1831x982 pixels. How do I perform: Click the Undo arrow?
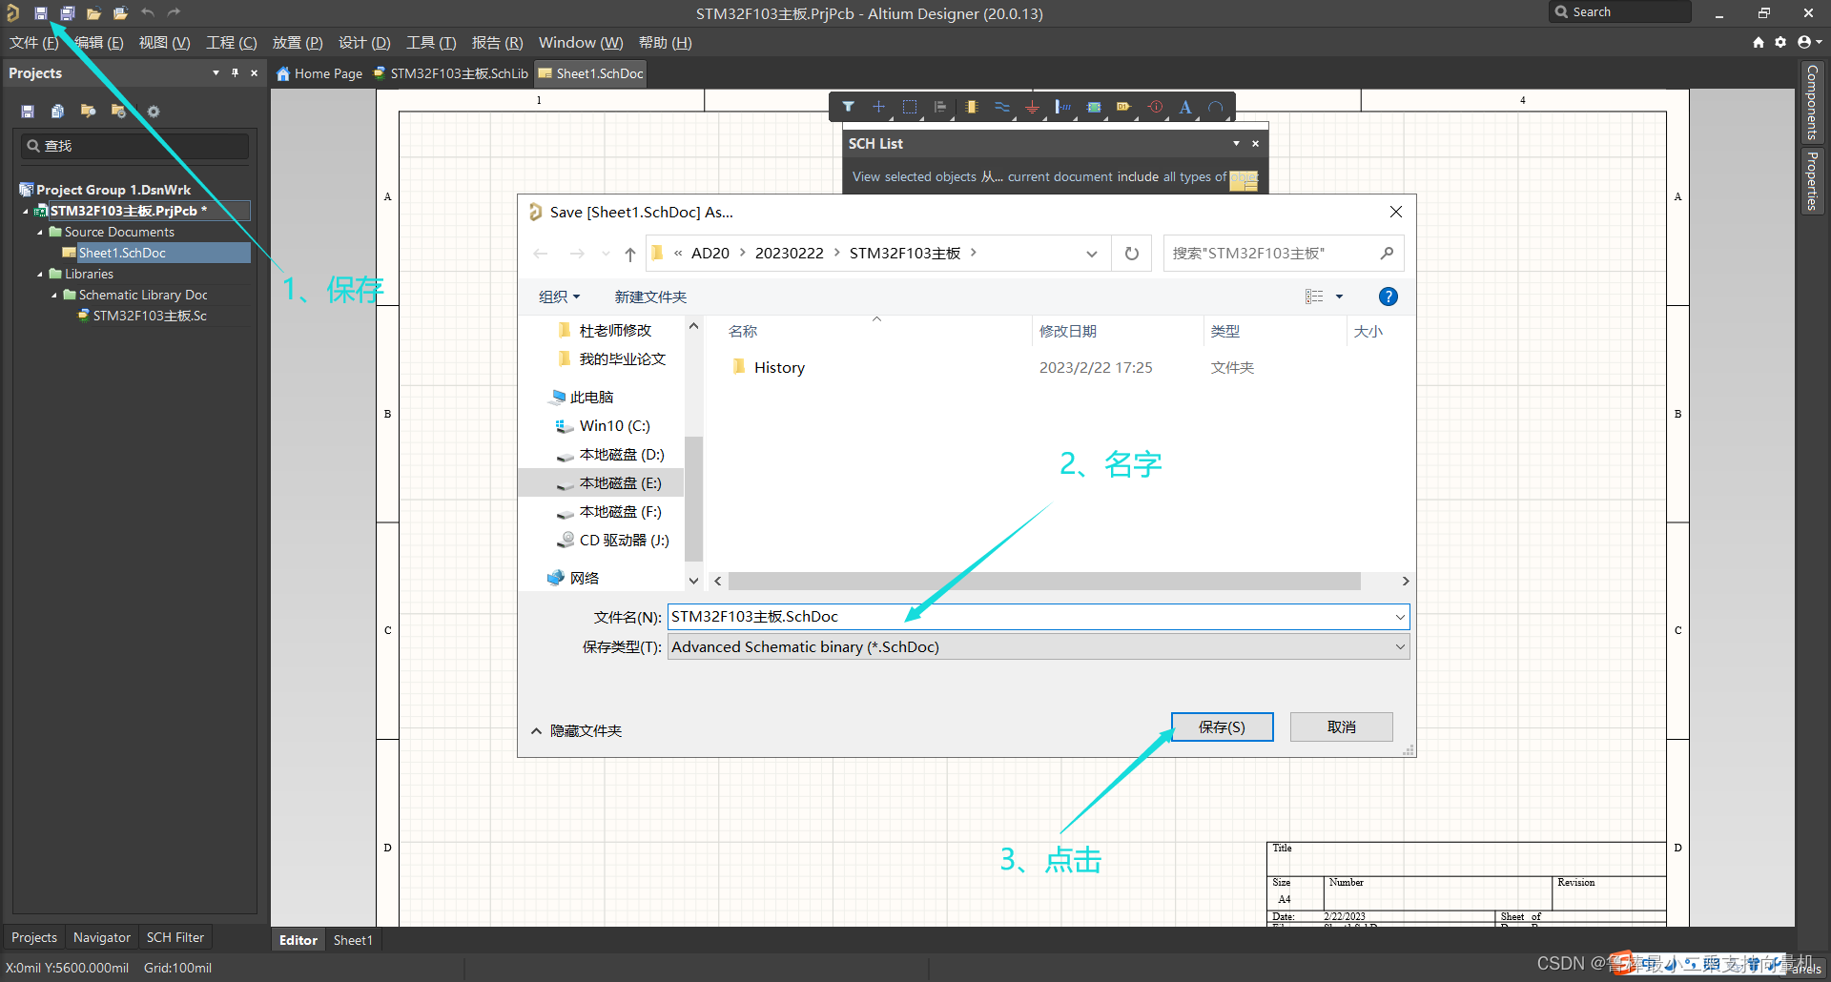tap(147, 13)
